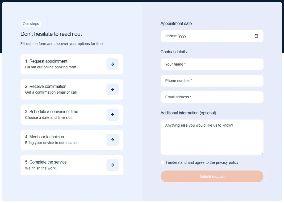Screen dimensions: 284x203
Task: Click the '2. Receive confirmation' step title
Action: [46, 87]
